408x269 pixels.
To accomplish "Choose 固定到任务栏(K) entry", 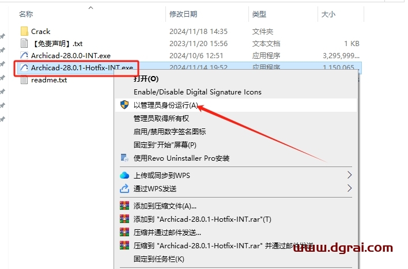I will (x=158, y=259).
